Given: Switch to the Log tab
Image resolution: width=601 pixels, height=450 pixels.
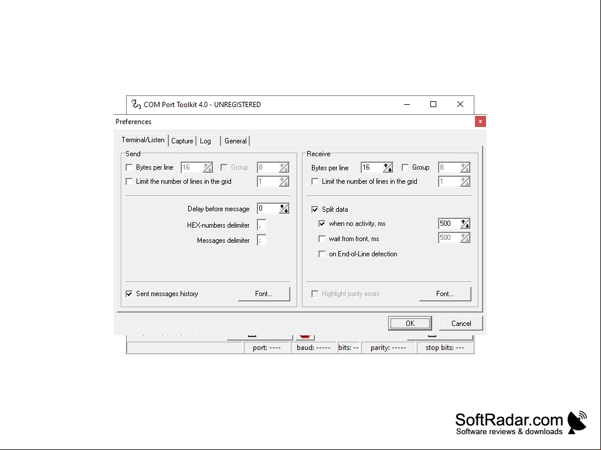Looking at the screenshot, I should (205, 141).
